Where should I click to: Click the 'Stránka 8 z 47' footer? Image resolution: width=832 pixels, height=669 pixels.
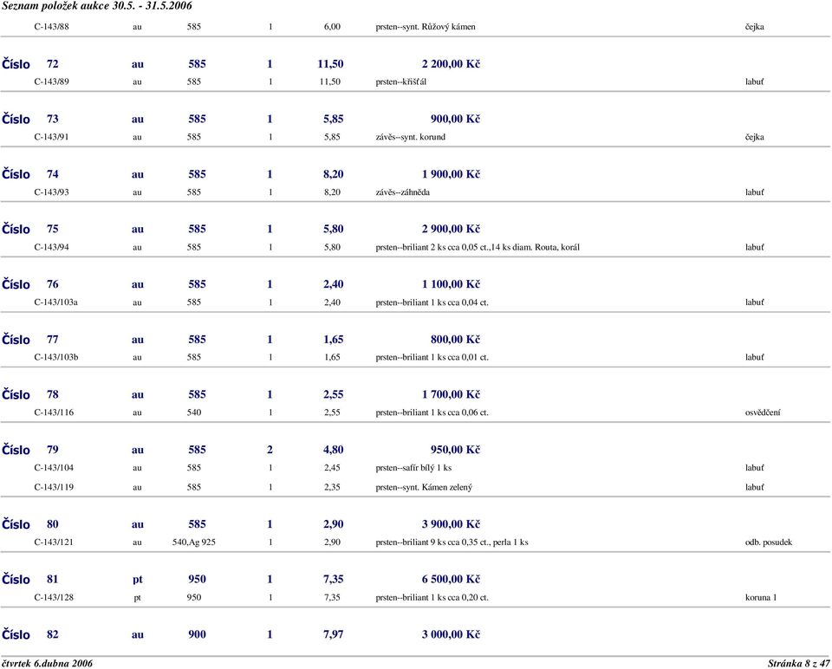click(x=798, y=663)
